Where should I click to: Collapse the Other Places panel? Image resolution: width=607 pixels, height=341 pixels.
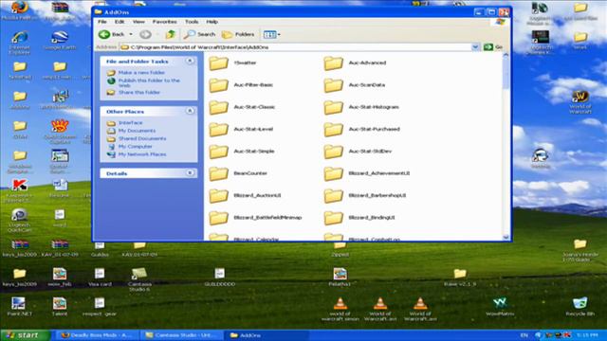click(x=190, y=111)
